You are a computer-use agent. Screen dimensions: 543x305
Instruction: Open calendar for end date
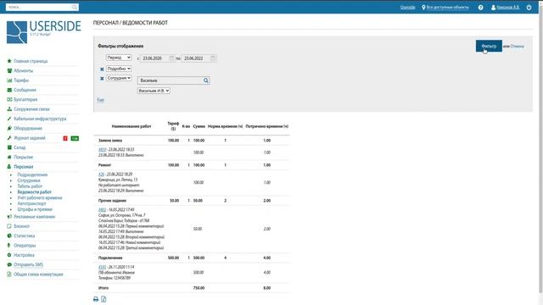pyautogui.click(x=213, y=58)
